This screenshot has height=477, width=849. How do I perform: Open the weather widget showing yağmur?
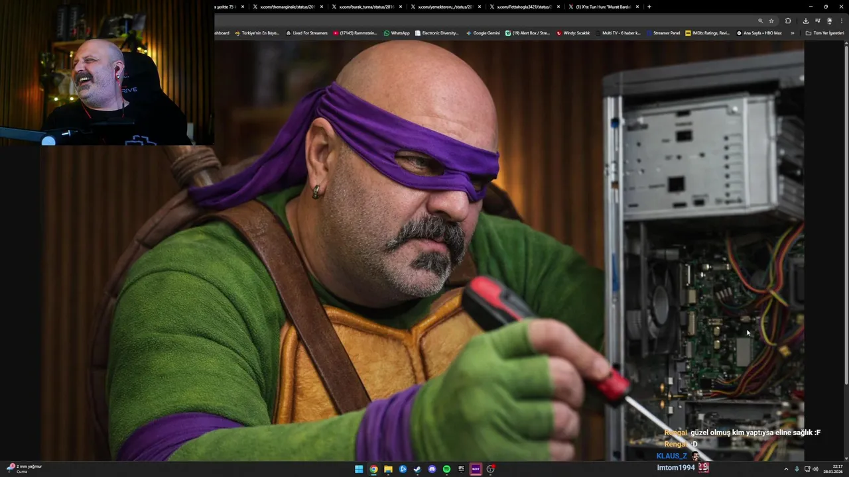(24, 468)
